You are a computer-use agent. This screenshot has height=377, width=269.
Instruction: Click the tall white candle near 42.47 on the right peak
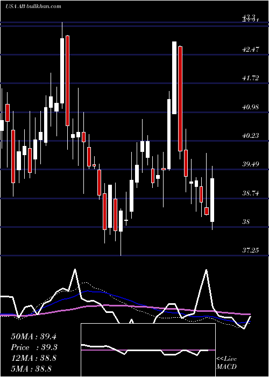174,78
